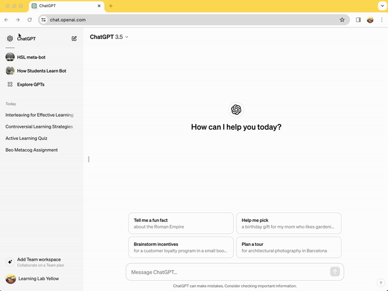Select the 'Tell me a fun fact' suggestion

pyautogui.click(x=181, y=223)
